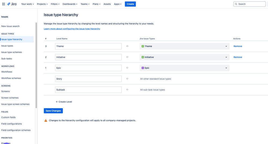Expand the Epic issue type dropdown
Viewport: 268px width, 144px height.
click(x=184, y=68)
